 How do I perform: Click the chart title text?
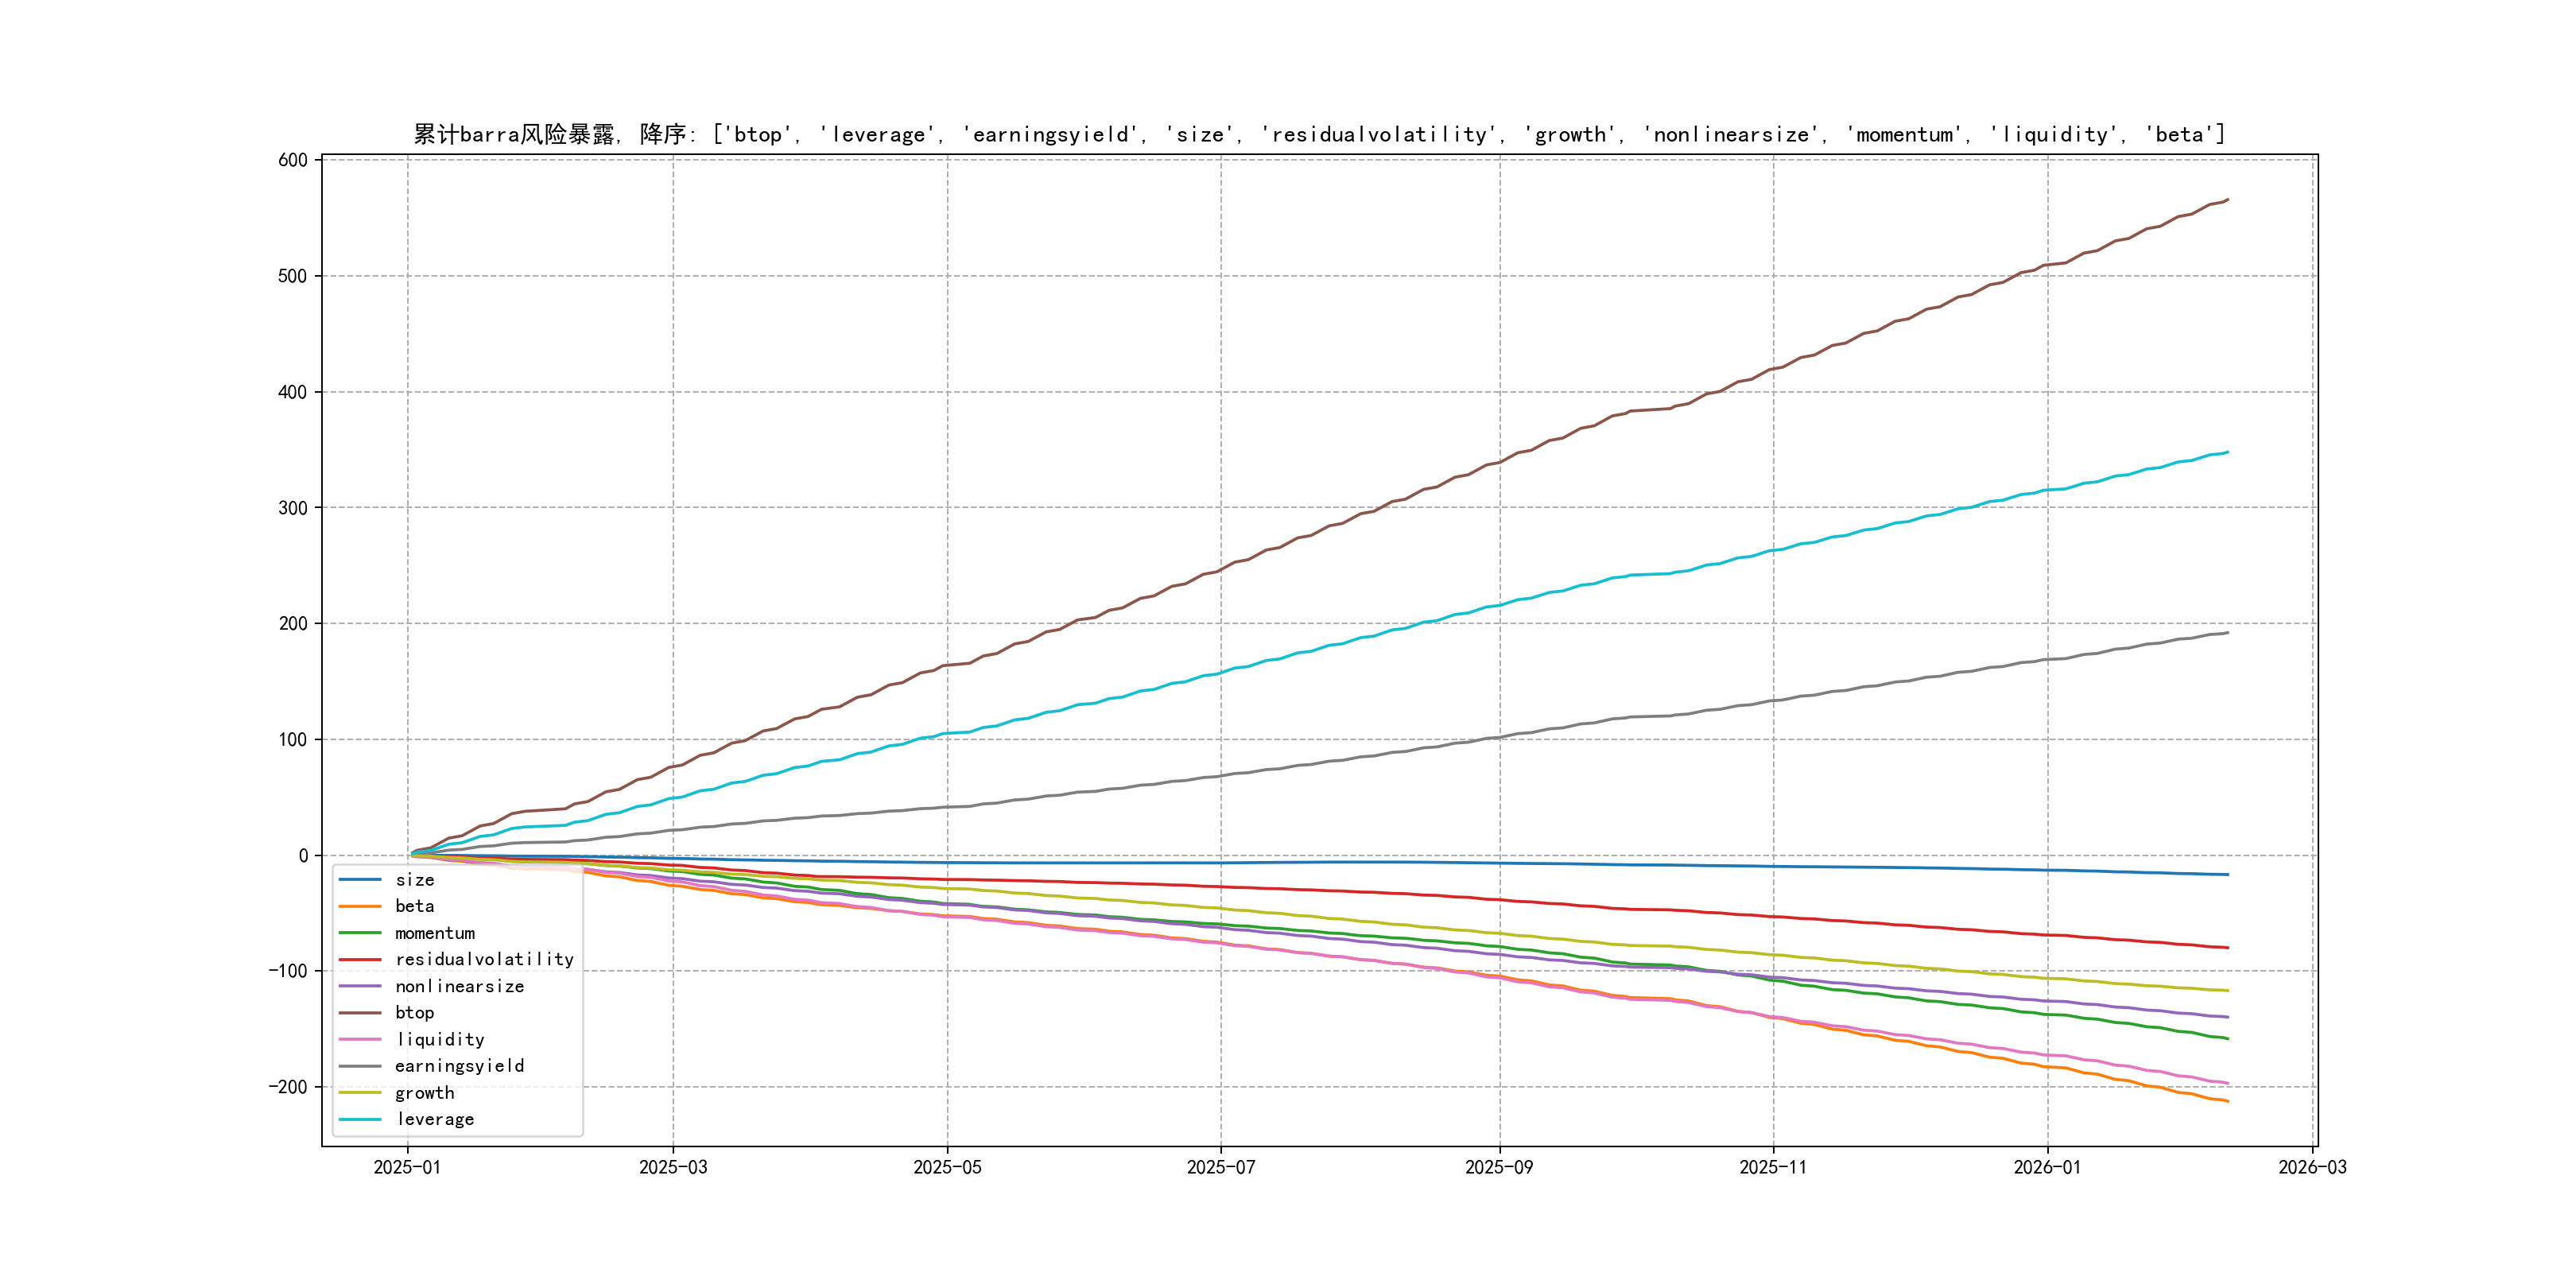click(x=1319, y=134)
